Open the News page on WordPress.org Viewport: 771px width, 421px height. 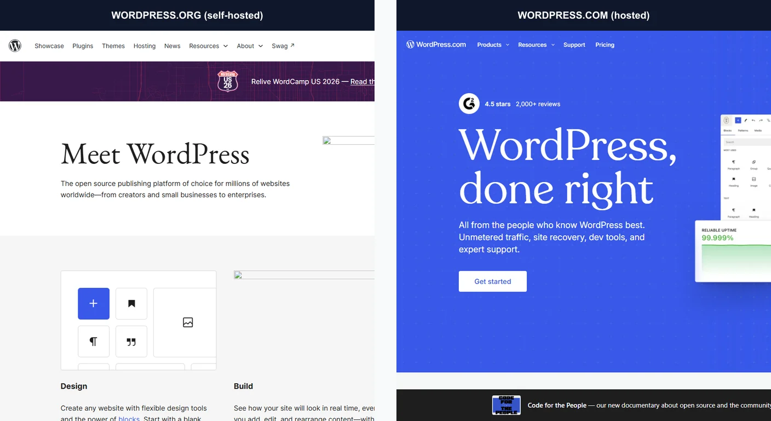click(172, 46)
